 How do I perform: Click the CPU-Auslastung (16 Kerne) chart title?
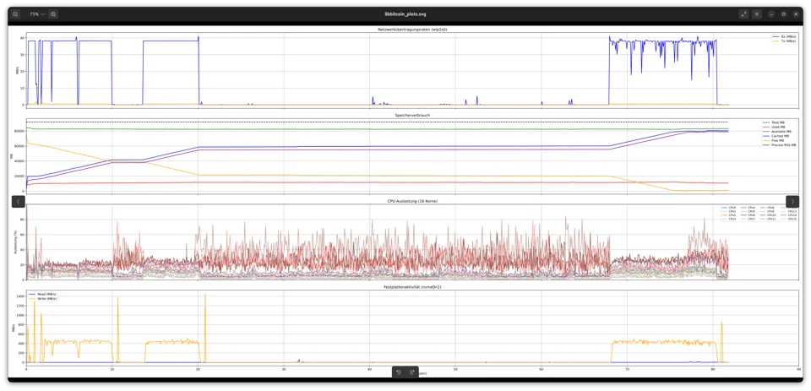[x=413, y=201]
